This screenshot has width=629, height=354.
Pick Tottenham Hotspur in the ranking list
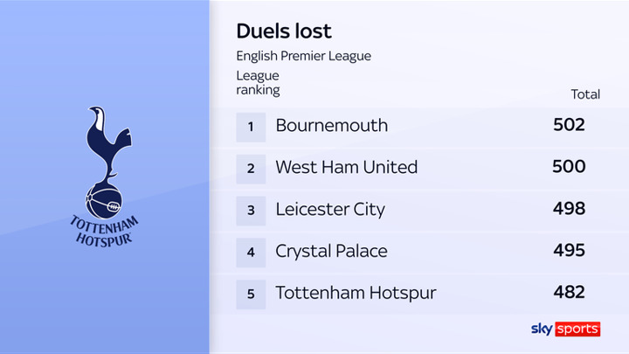pyautogui.click(x=356, y=293)
